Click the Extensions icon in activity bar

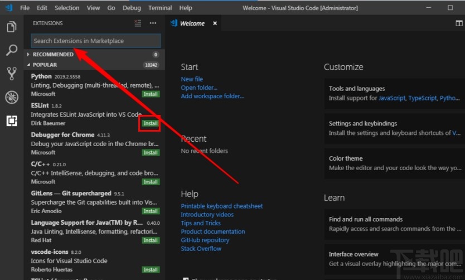[x=12, y=120]
